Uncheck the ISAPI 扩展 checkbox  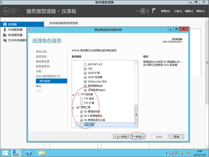coord(85,73)
